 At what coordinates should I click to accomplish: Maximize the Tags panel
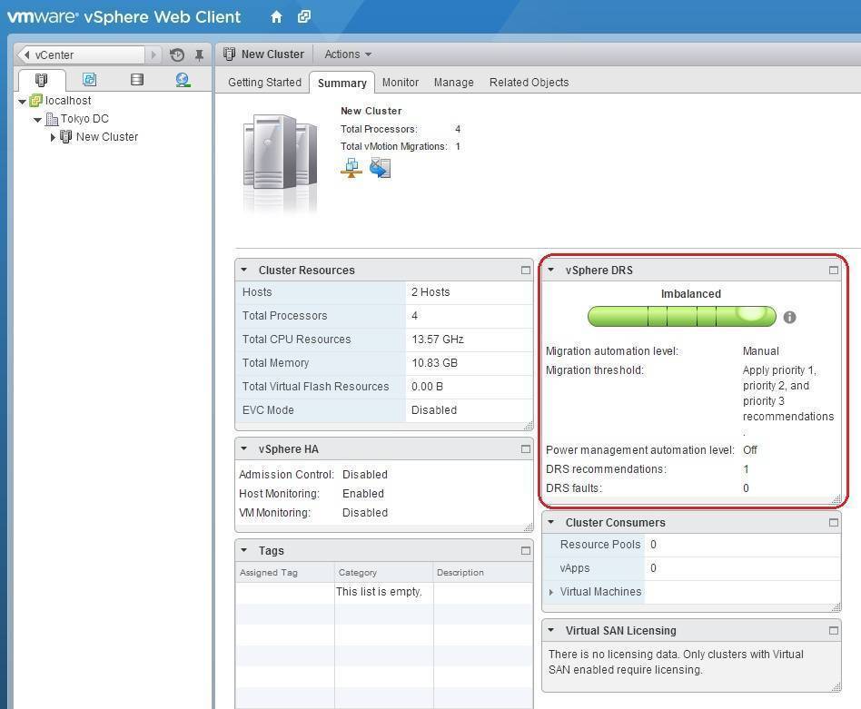tap(526, 550)
